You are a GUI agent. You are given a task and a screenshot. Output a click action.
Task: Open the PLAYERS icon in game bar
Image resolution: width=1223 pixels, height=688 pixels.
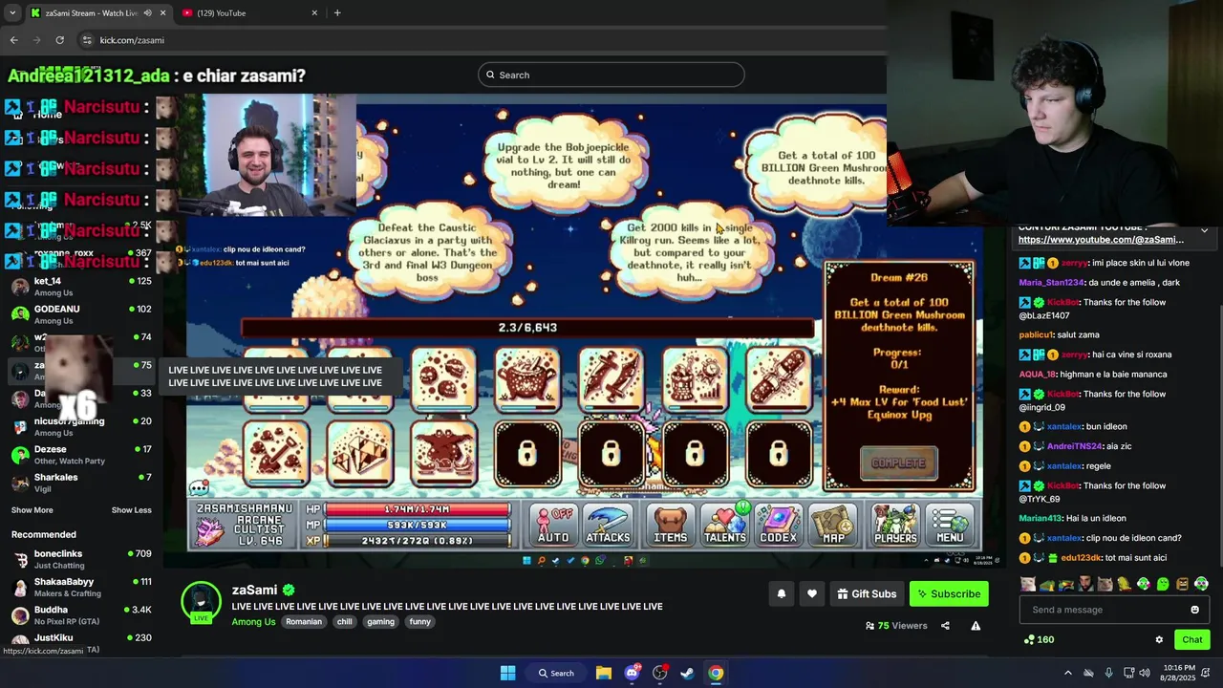pyautogui.click(x=895, y=525)
